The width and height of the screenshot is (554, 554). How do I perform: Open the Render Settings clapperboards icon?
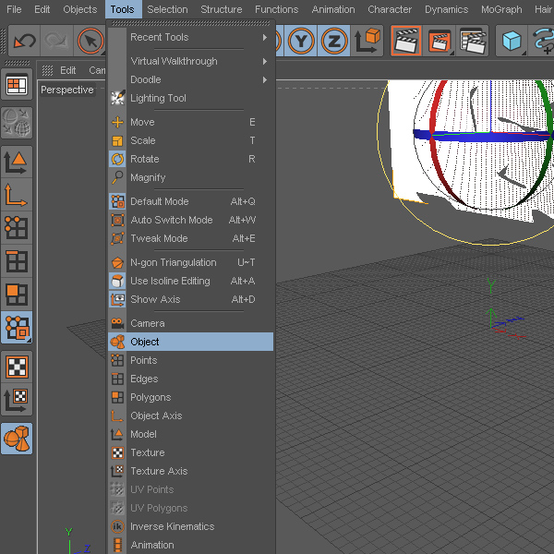[x=473, y=41]
